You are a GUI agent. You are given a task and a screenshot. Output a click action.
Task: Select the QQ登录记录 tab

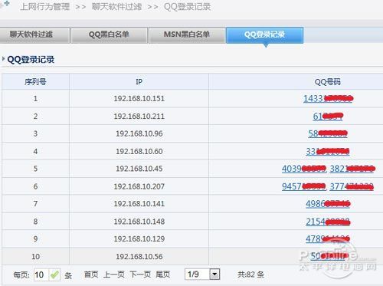pos(264,35)
